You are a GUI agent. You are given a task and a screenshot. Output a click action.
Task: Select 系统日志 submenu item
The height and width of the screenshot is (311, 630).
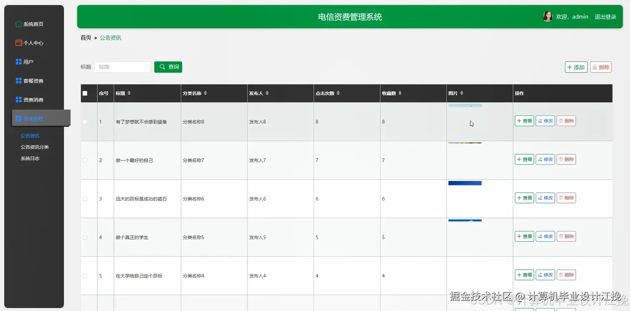point(30,158)
